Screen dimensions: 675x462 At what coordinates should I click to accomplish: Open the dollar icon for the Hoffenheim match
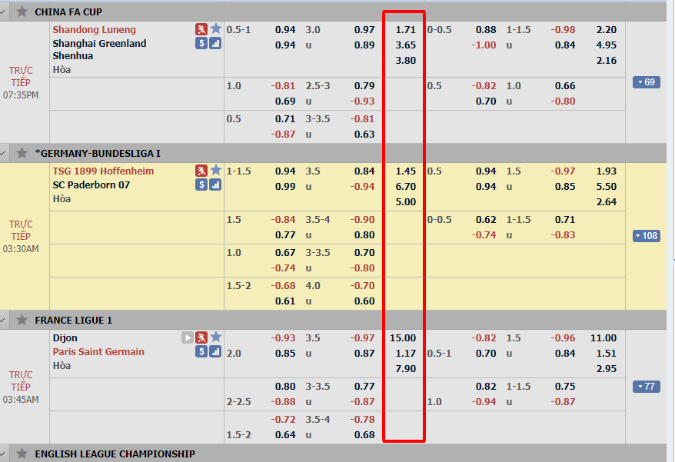tap(201, 184)
